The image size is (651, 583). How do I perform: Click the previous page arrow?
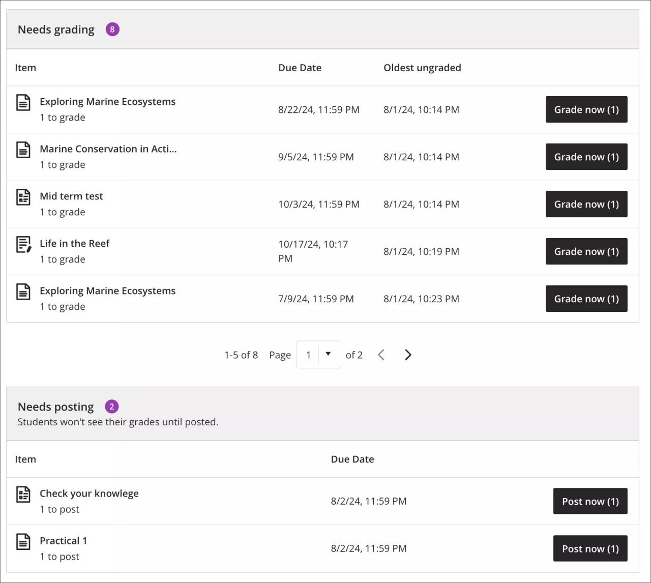pos(381,355)
